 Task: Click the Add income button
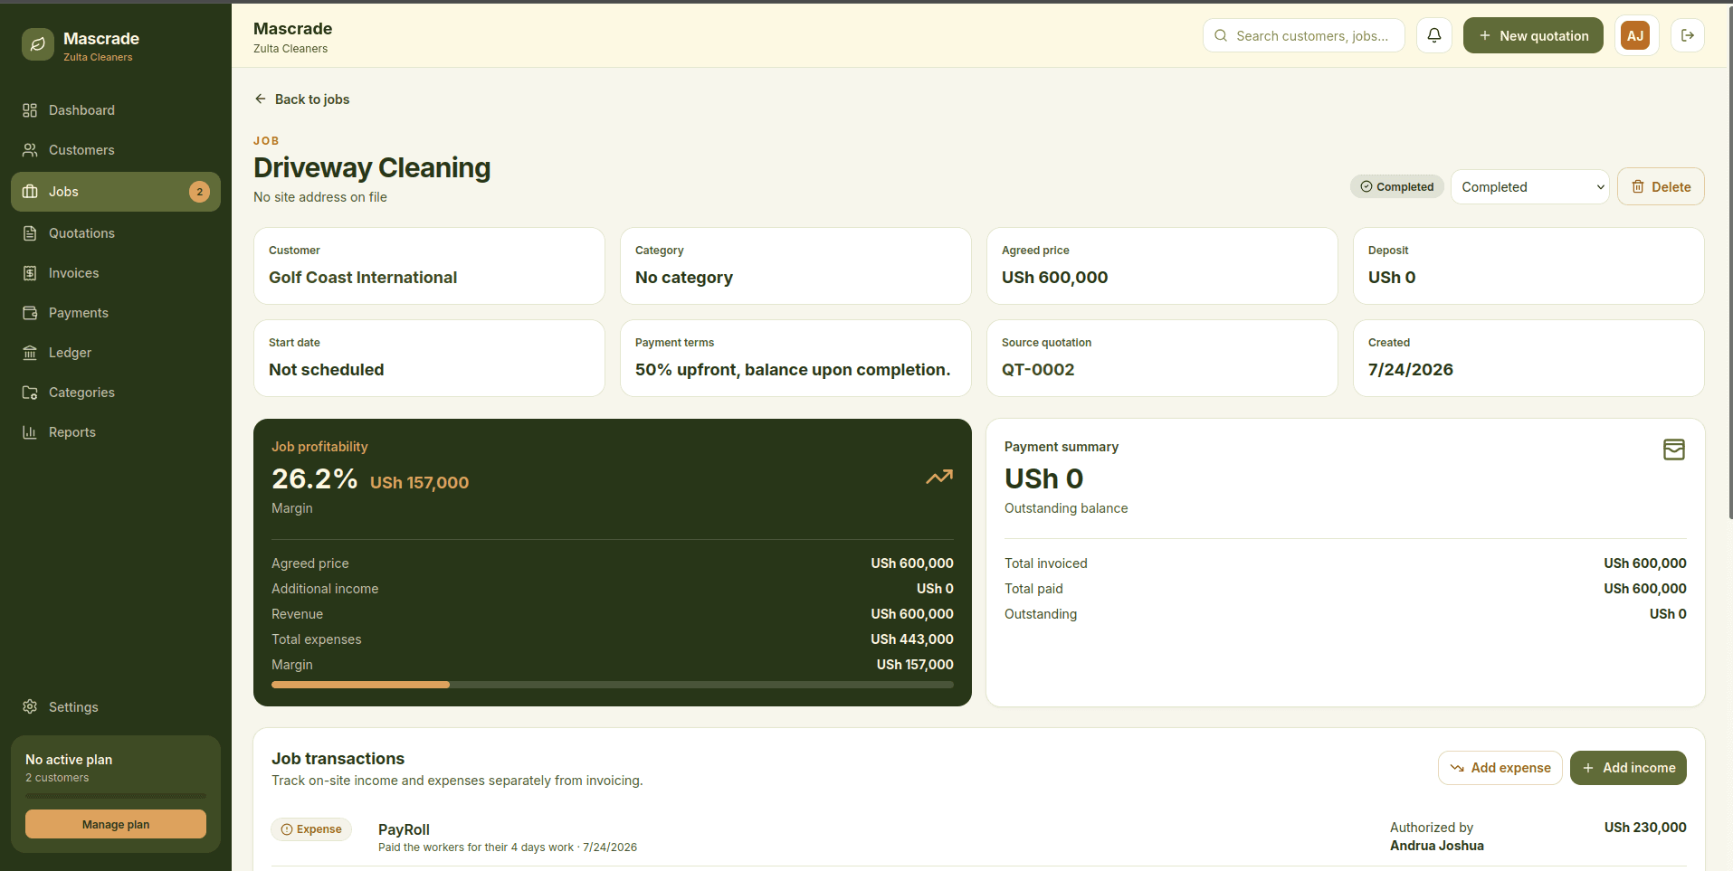click(1628, 768)
